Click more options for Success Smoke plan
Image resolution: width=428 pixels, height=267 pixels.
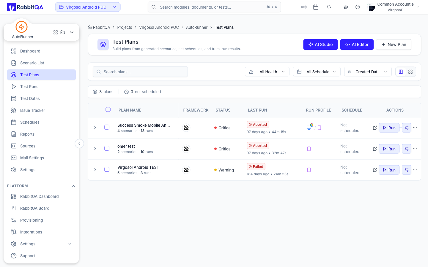pos(415,128)
